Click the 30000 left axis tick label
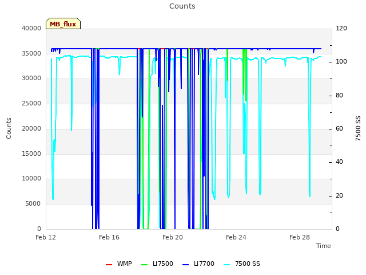This screenshot has height=275, width=366. (31, 78)
